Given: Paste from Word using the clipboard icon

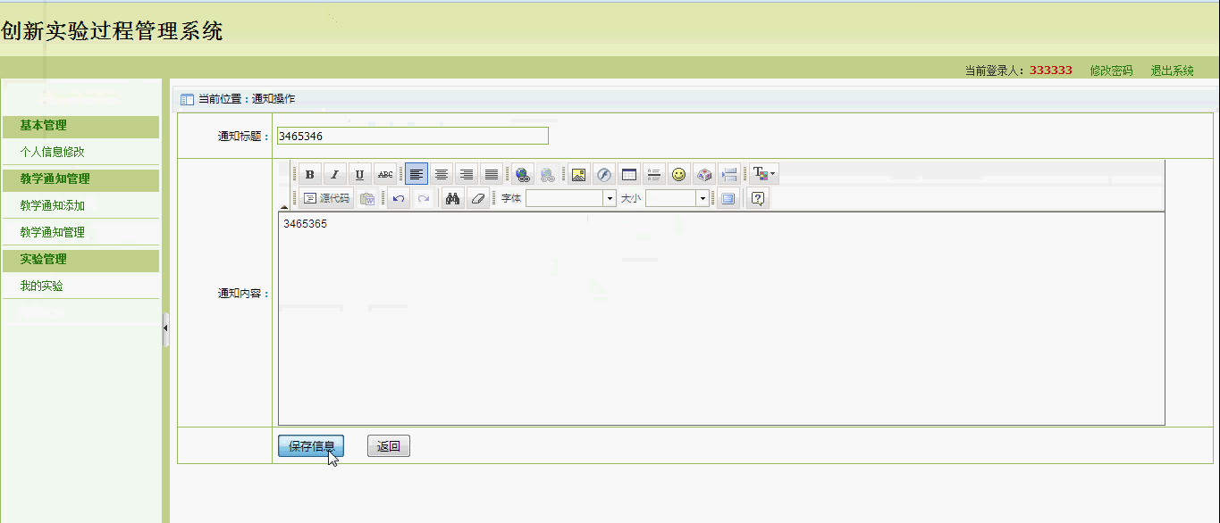Looking at the screenshot, I should point(367,198).
